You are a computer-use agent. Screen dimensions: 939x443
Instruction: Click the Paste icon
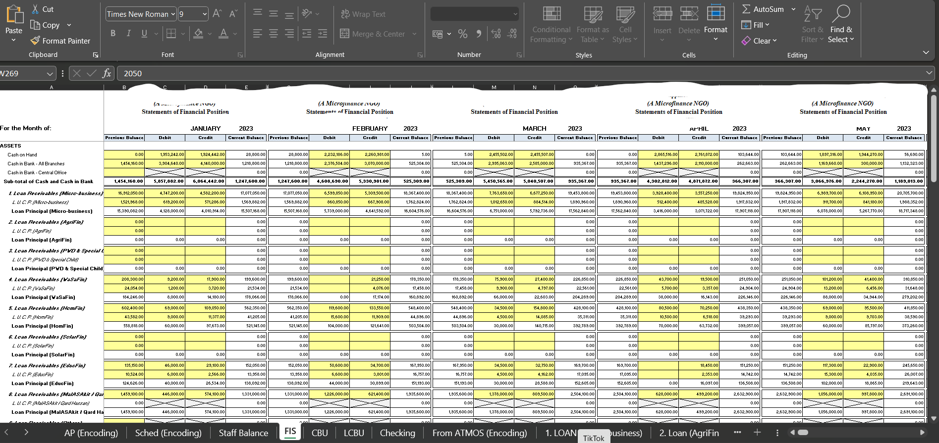coord(14,15)
